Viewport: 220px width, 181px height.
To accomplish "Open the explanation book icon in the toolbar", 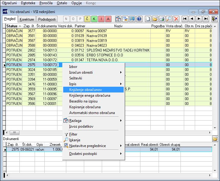I will (118, 19).
